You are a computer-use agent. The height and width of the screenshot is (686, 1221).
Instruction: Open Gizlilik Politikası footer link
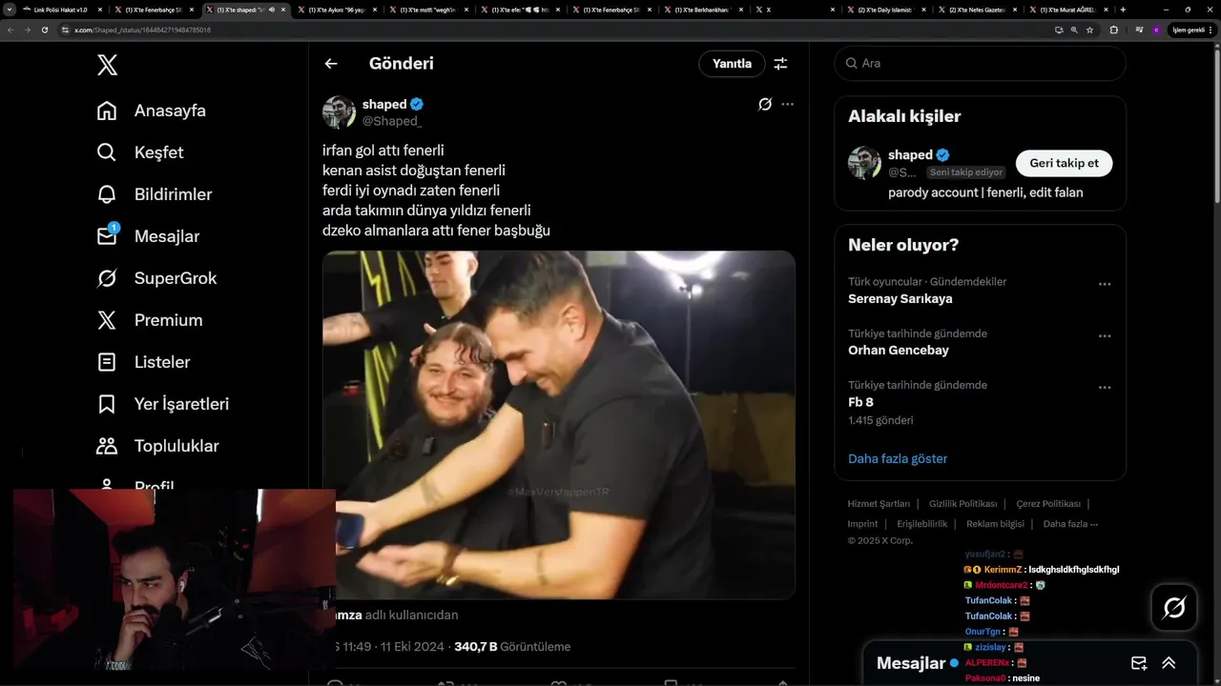coord(962,504)
